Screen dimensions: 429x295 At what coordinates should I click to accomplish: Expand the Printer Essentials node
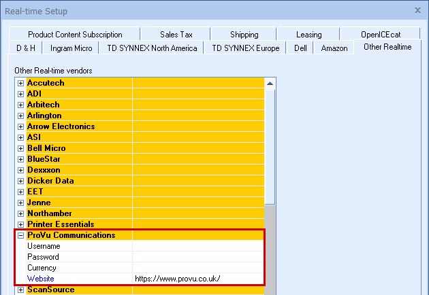point(20,224)
